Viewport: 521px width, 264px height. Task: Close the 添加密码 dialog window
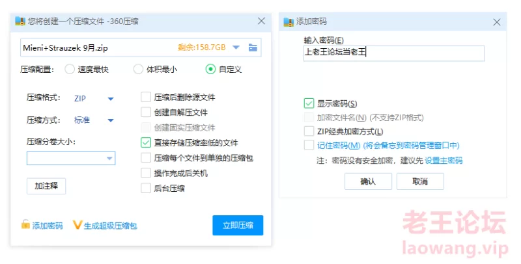pos(498,21)
